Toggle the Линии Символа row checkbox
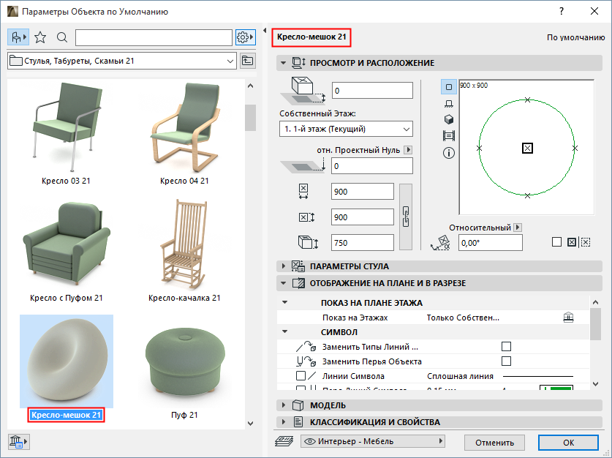Screen dimensions: 612x458 click(301, 375)
